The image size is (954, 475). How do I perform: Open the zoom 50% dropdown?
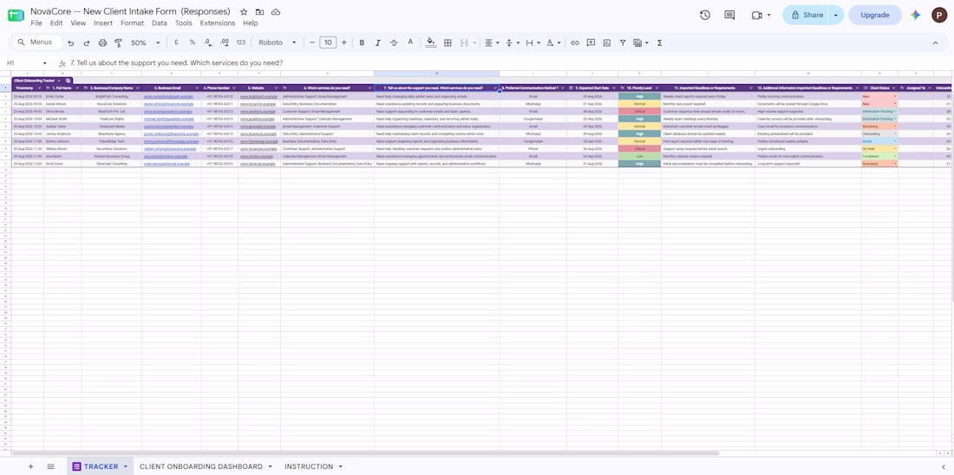[146, 43]
